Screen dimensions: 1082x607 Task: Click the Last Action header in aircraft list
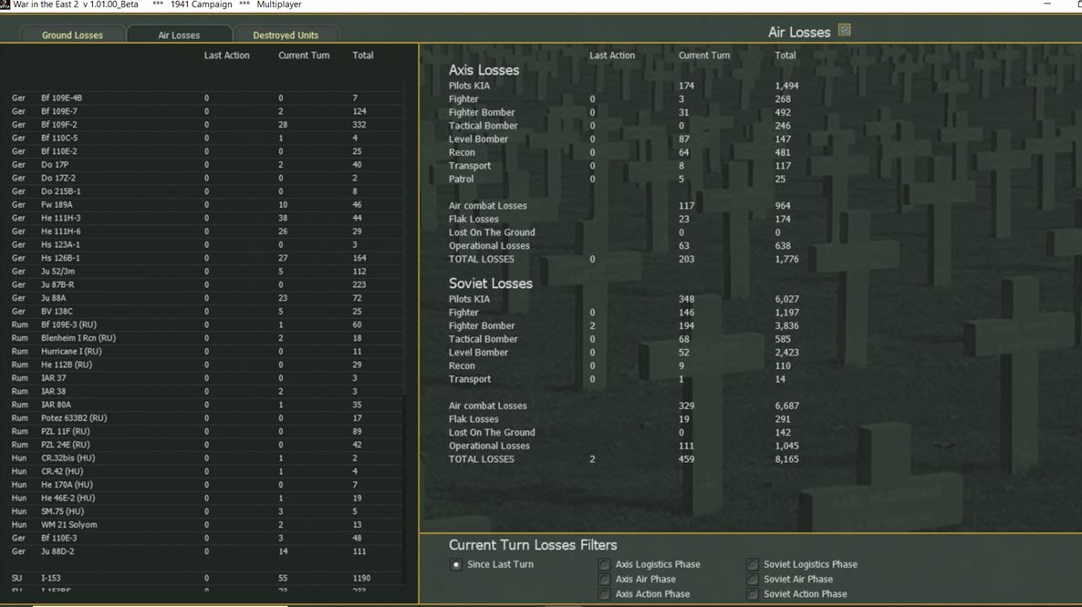coord(226,55)
